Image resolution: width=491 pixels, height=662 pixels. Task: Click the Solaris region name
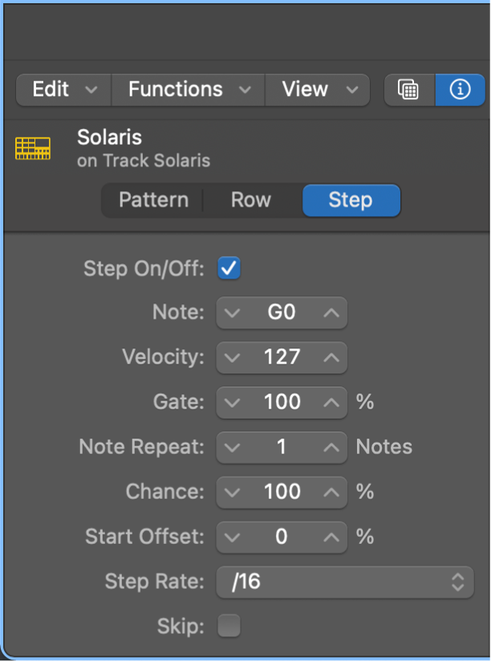tap(109, 137)
